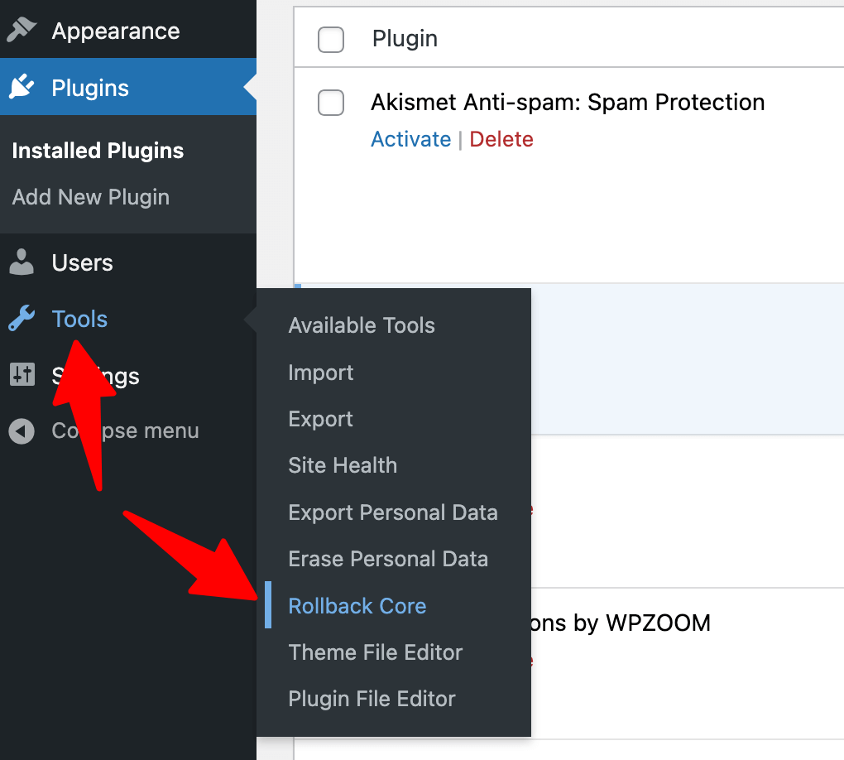Toggle the select-all Plugin checkbox
The width and height of the screenshot is (844, 760).
coord(331,39)
